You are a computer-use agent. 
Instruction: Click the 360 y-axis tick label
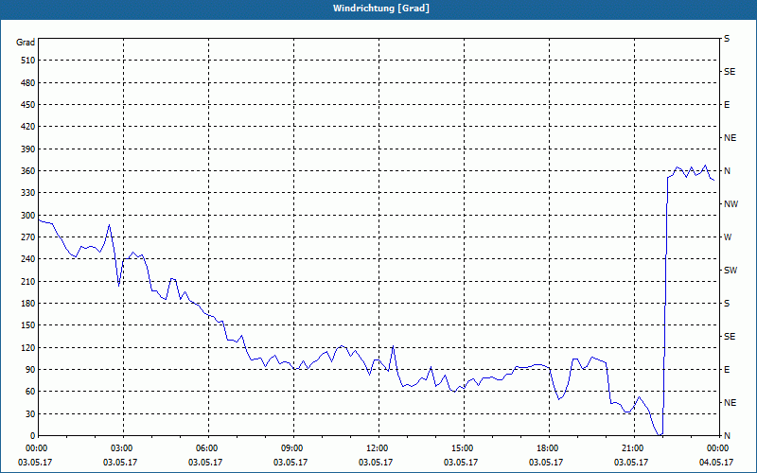pos(28,171)
